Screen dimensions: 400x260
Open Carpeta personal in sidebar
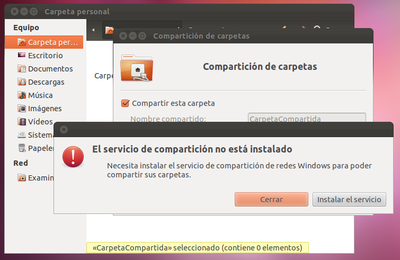coord(44,42)
